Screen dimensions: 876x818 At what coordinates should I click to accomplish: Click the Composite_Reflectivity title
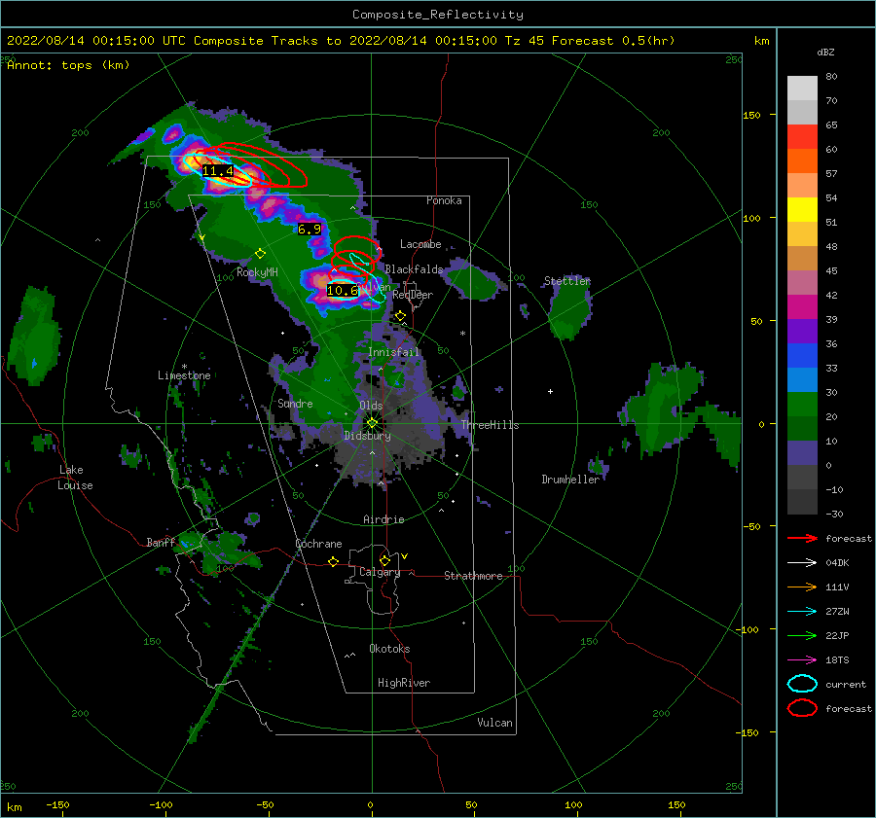(437, 15)
